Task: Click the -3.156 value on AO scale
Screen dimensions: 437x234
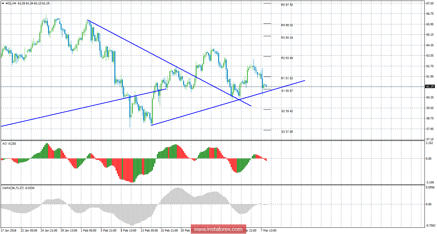Action: (430, 182)
